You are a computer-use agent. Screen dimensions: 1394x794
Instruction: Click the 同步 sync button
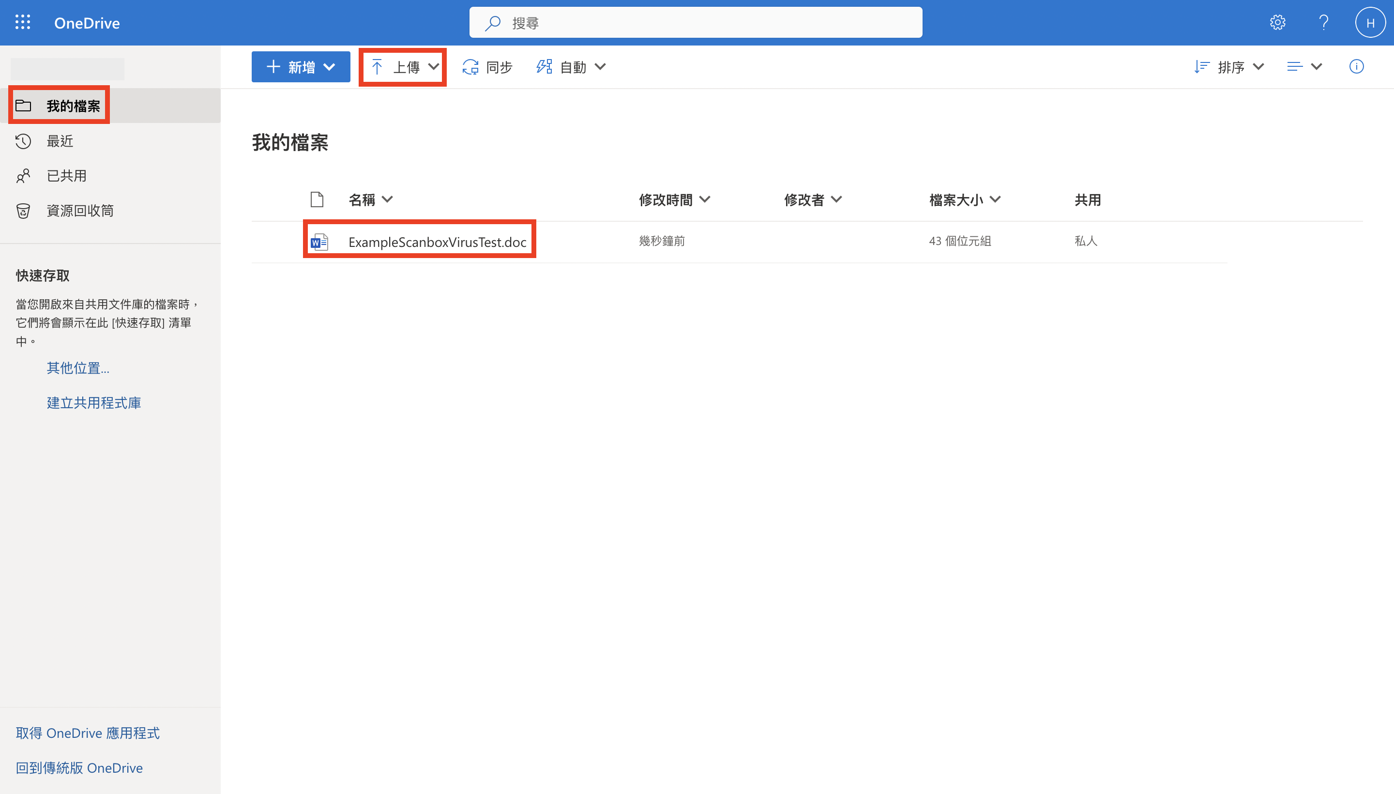point(487,67)
